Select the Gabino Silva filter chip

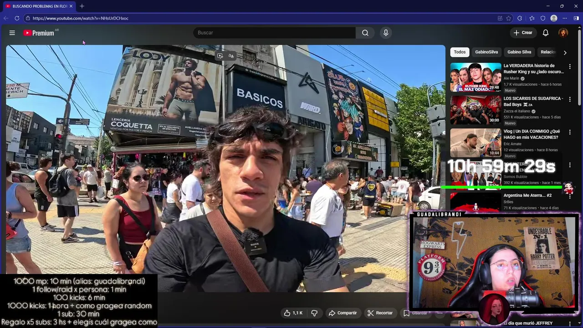519,52
